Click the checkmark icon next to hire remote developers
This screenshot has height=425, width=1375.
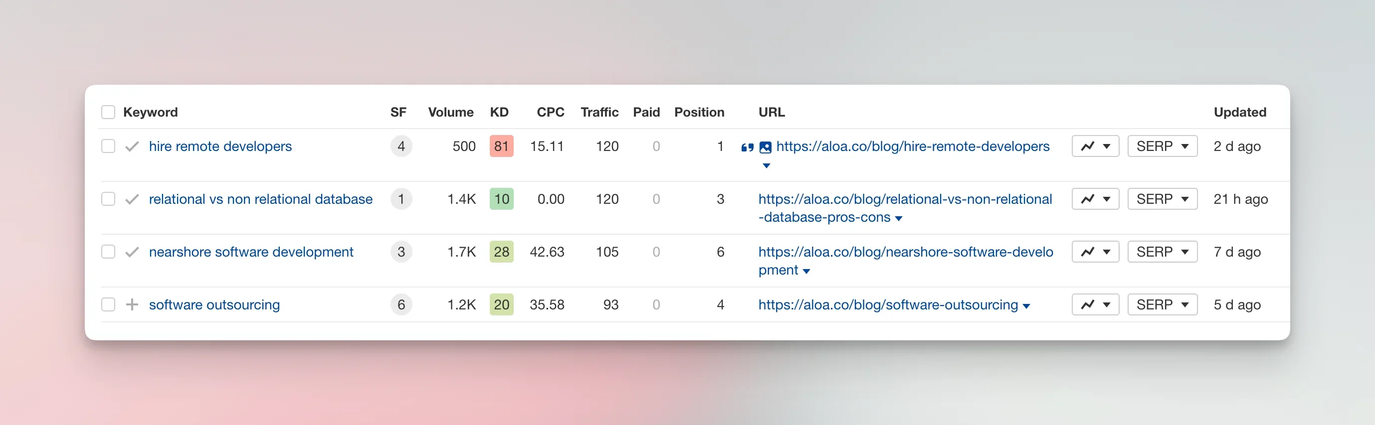pos(132,146)
